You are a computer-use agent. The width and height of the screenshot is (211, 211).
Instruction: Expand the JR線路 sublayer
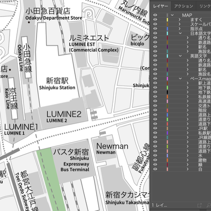(188, 137)
